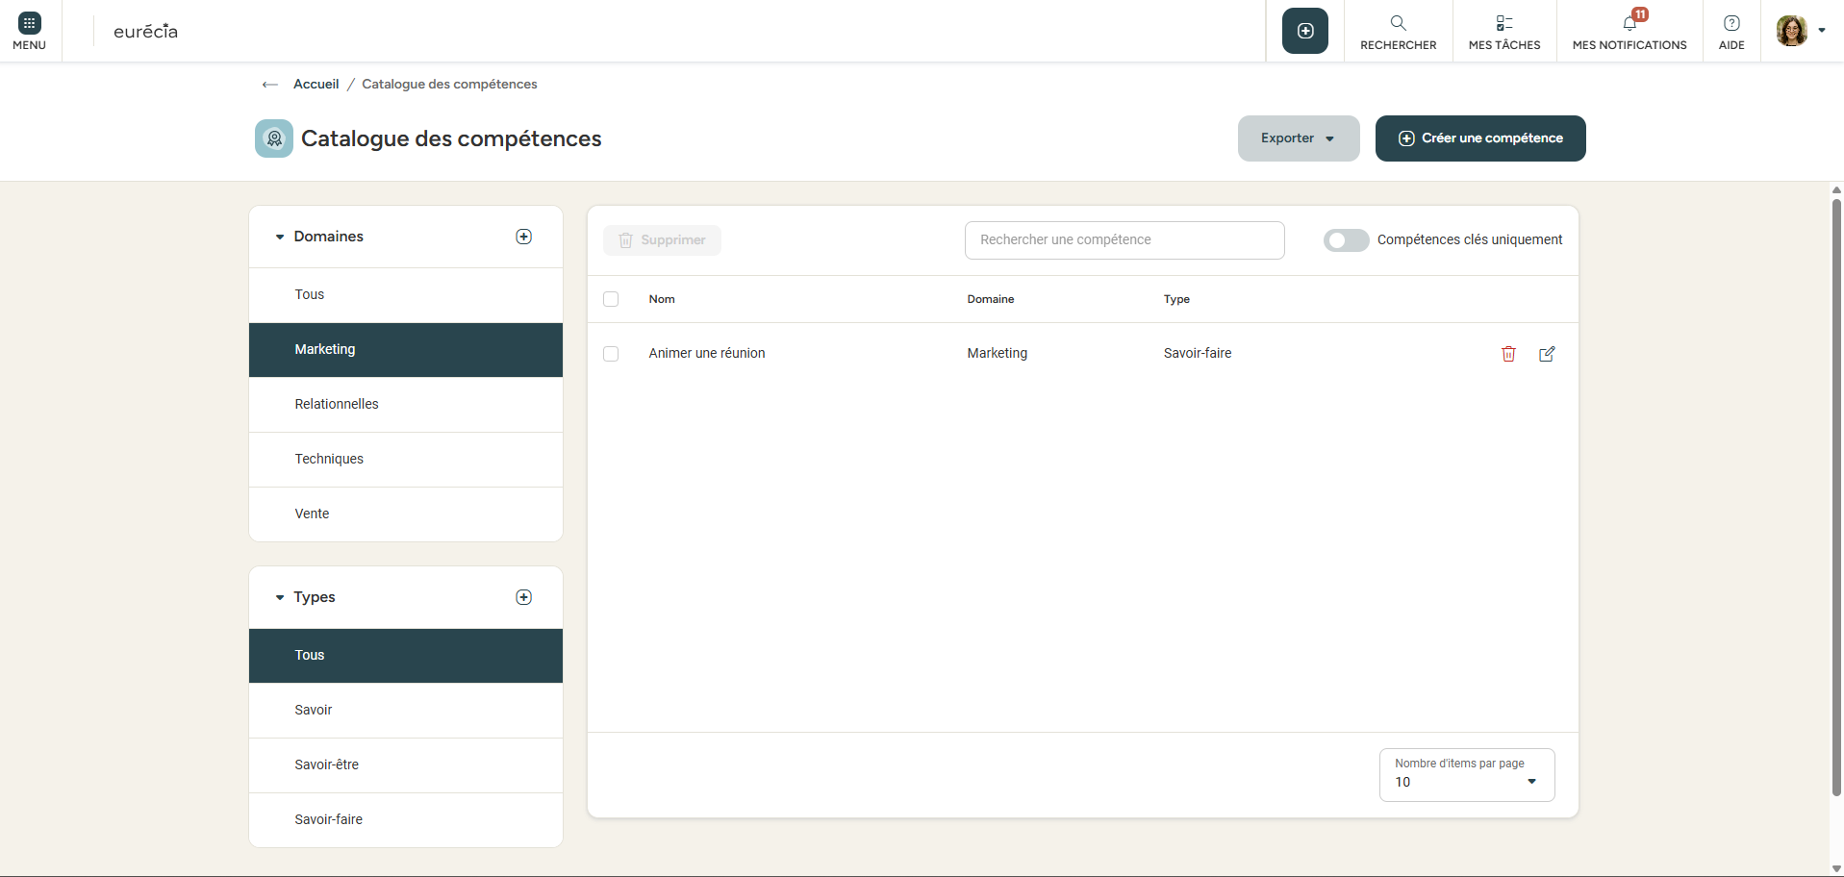Click the quick-add plus icon in header
1844x877 pixels.
1304,31
